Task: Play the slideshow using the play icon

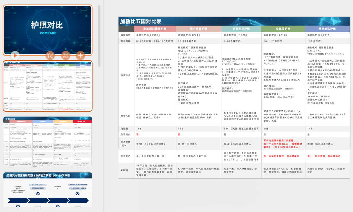Action: 15,55
